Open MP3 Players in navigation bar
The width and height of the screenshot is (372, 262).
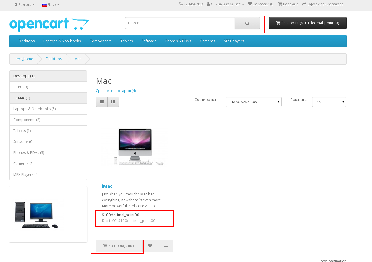coord(234,41)
